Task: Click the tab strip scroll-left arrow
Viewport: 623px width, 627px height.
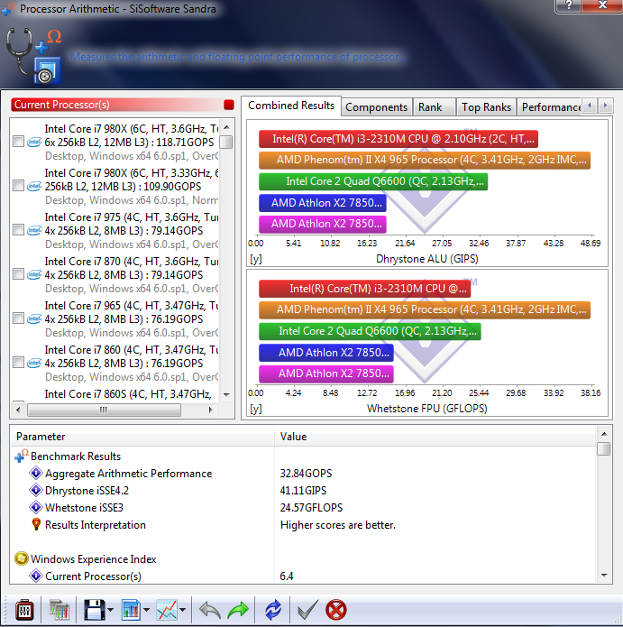Action: point(589,106)
